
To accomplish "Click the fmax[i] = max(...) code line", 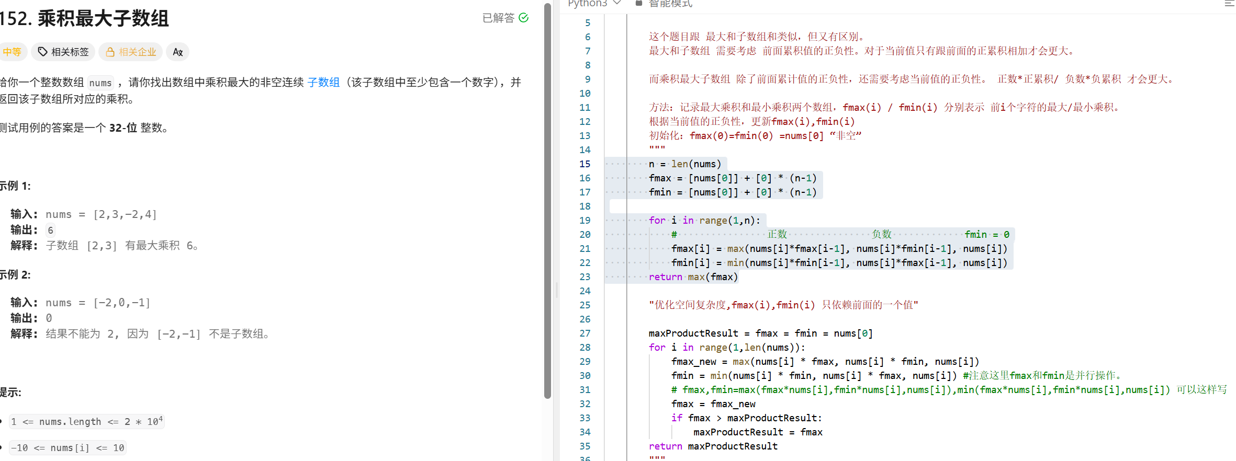I will click(x=839, y=249).
